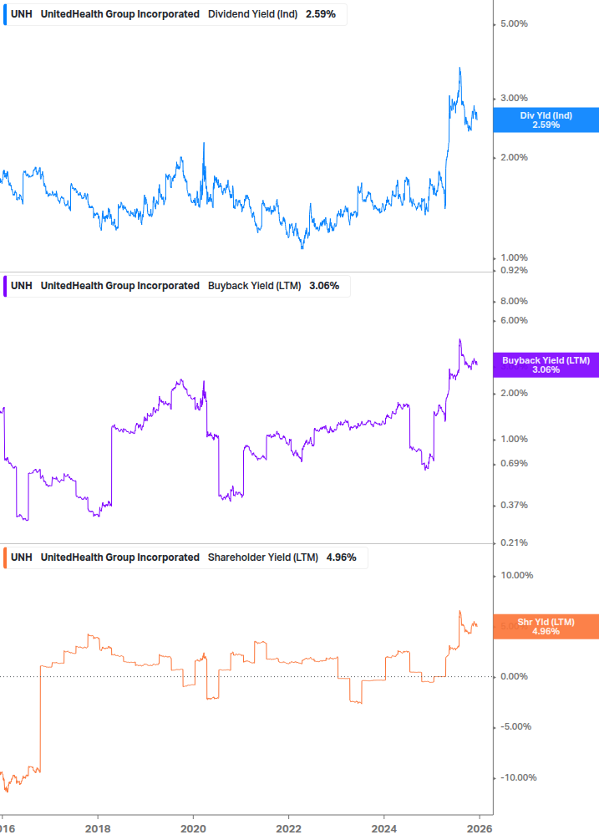This screenshot has height=840, width=599.
Task: Click the purple Buyback Yield (LTM) 3.06% value tag
Action: click(546, 364)
